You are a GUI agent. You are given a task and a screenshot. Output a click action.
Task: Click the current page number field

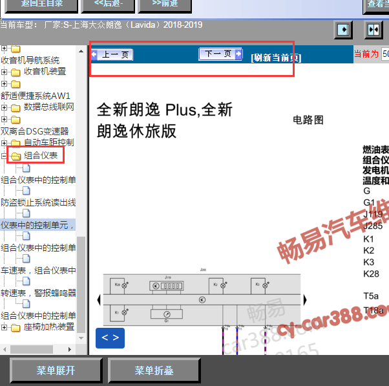click(385, 54)
